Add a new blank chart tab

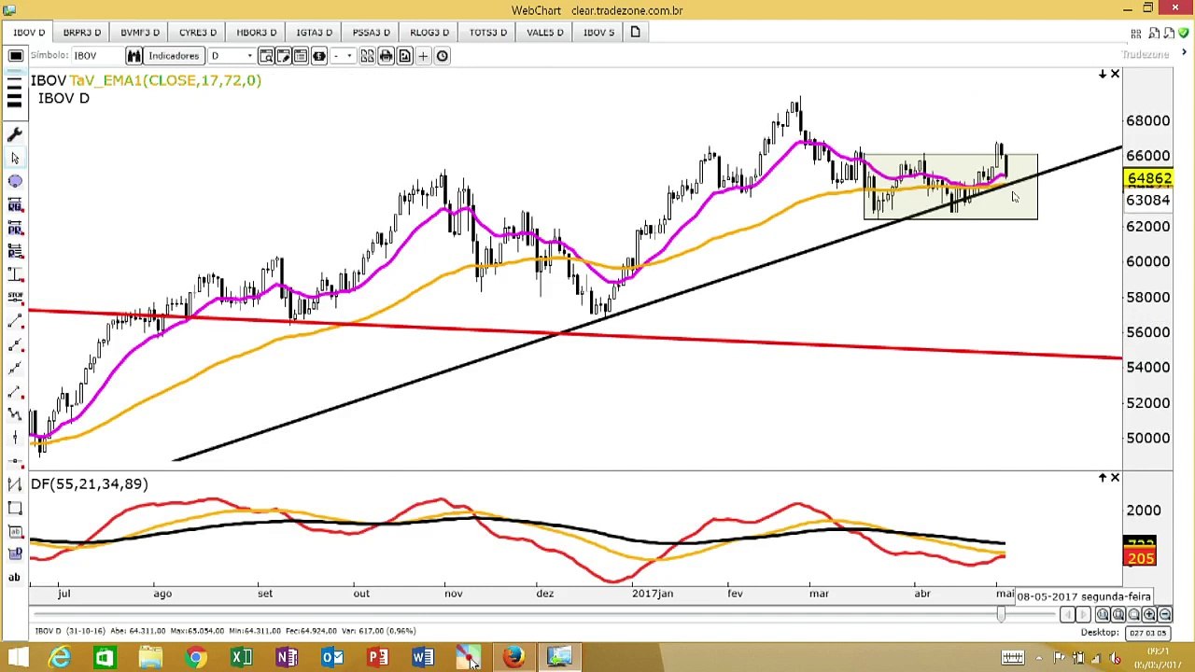coord(635,33)
